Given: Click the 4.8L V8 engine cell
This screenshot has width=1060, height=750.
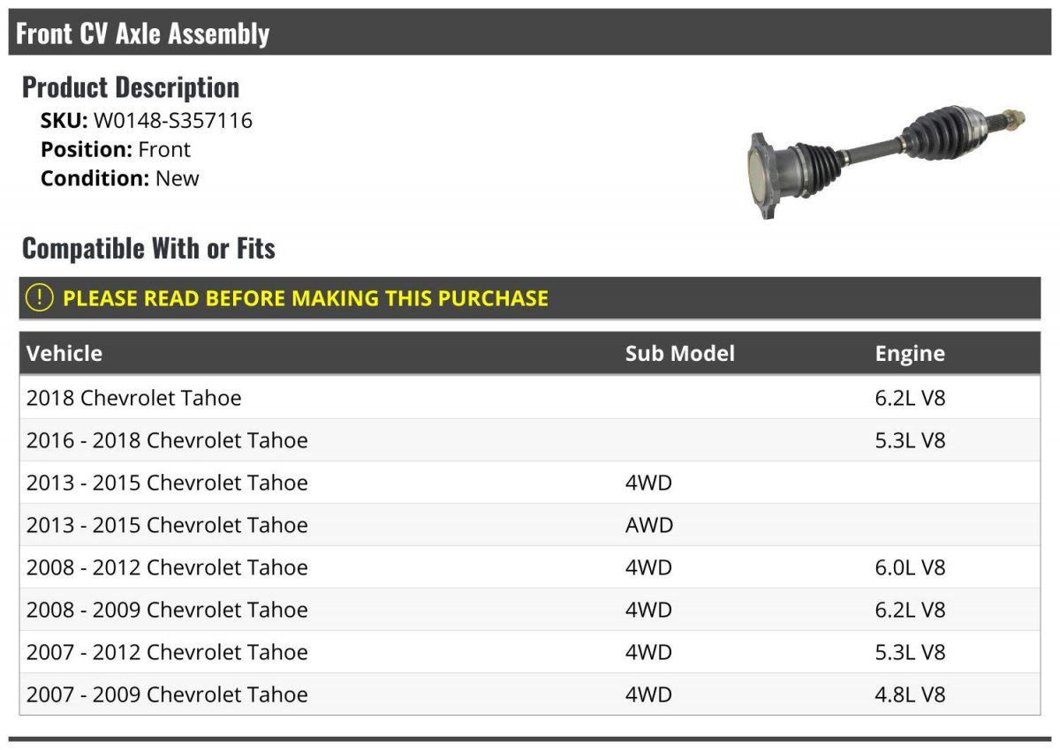Looking at the screenshot, I should click(x=910, y=694).
